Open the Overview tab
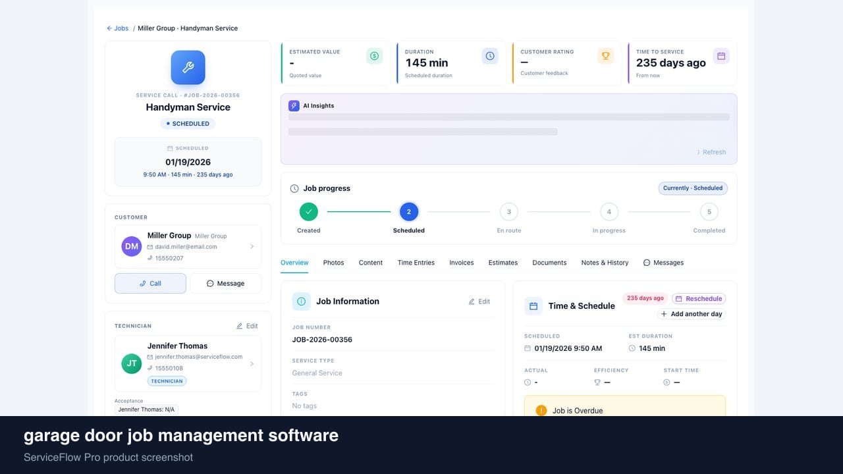 point(294,263)
